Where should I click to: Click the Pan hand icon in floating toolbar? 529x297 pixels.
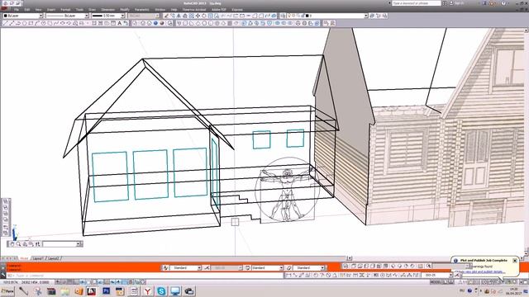pyautogui.click(x=12, y=244)
